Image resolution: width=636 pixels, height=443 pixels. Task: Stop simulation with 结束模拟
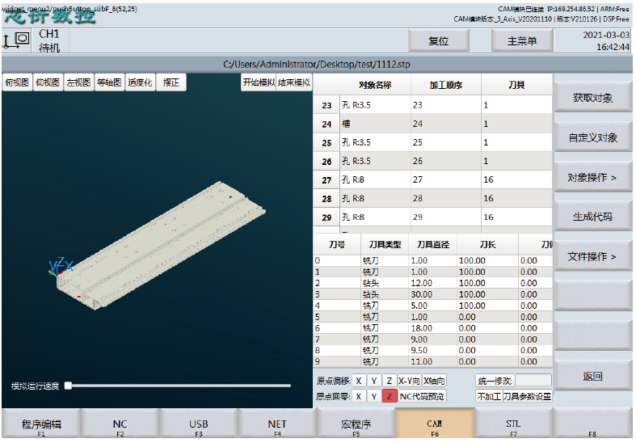[293, 82]
